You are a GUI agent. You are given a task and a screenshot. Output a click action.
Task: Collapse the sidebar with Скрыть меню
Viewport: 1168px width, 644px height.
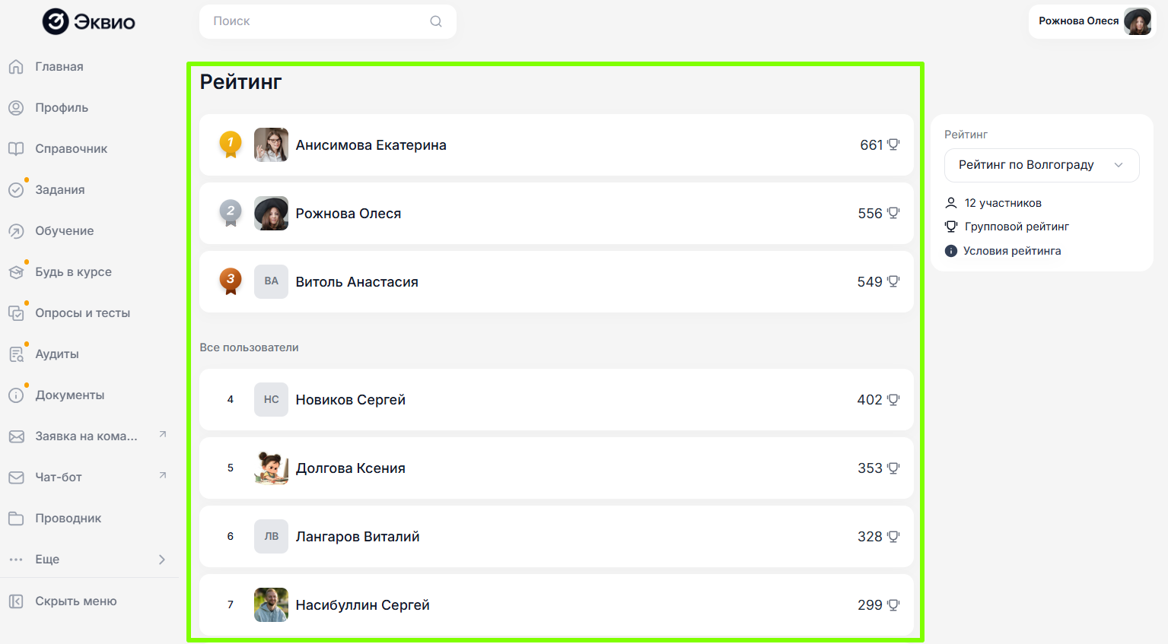point(75,601)
